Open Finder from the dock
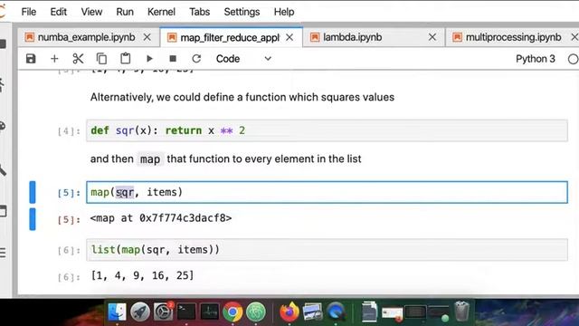This screenshot has width=579, height=326. (117, 312)
